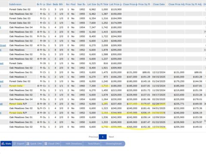Click the Text/Share toolbar button
Viewport: 206px width, 154px height.
point(92,144)
